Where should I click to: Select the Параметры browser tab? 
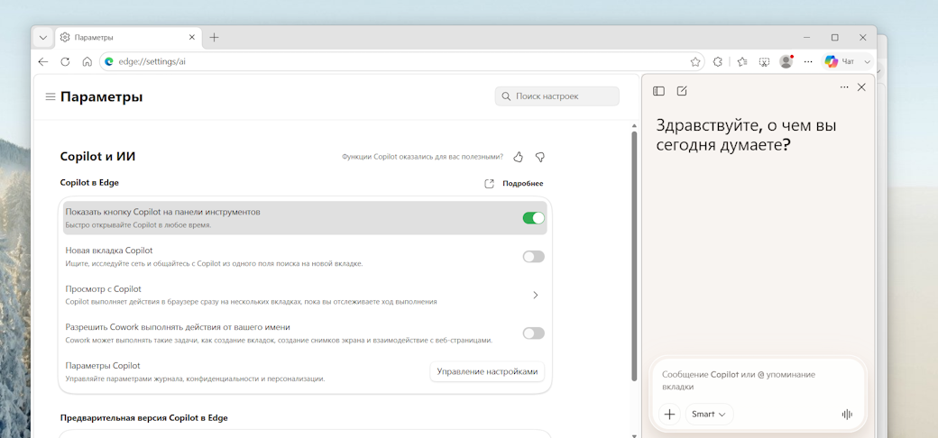[x=129, y=38]
